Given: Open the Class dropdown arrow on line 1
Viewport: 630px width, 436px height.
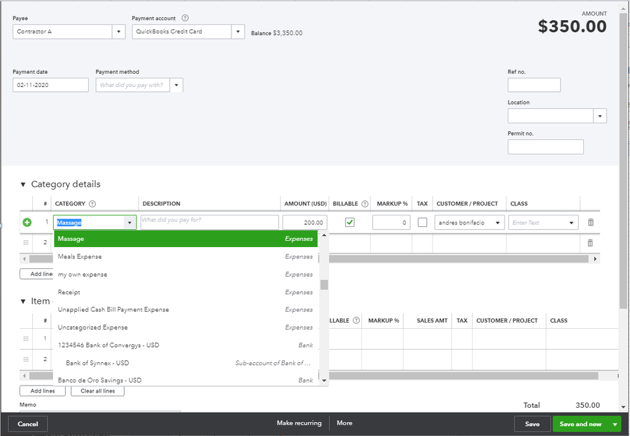Looking at the screenshot, I should pyautogui.click(x=571, y=222).
